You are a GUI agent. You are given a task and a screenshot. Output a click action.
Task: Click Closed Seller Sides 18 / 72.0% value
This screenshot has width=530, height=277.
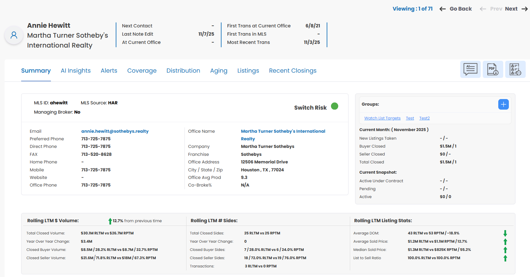tap(275, 258)
